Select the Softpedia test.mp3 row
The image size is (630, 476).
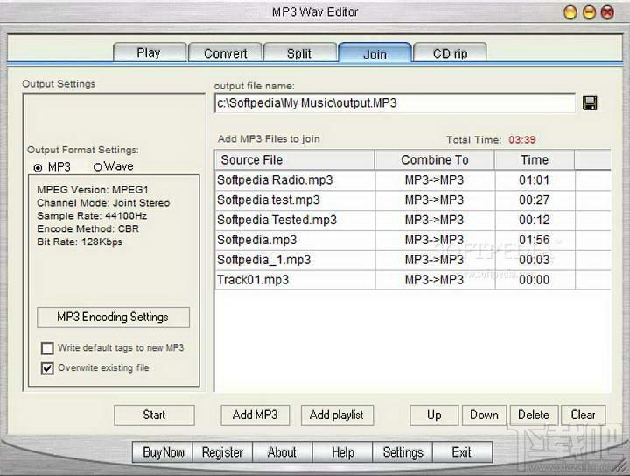(x=413, y=200)
